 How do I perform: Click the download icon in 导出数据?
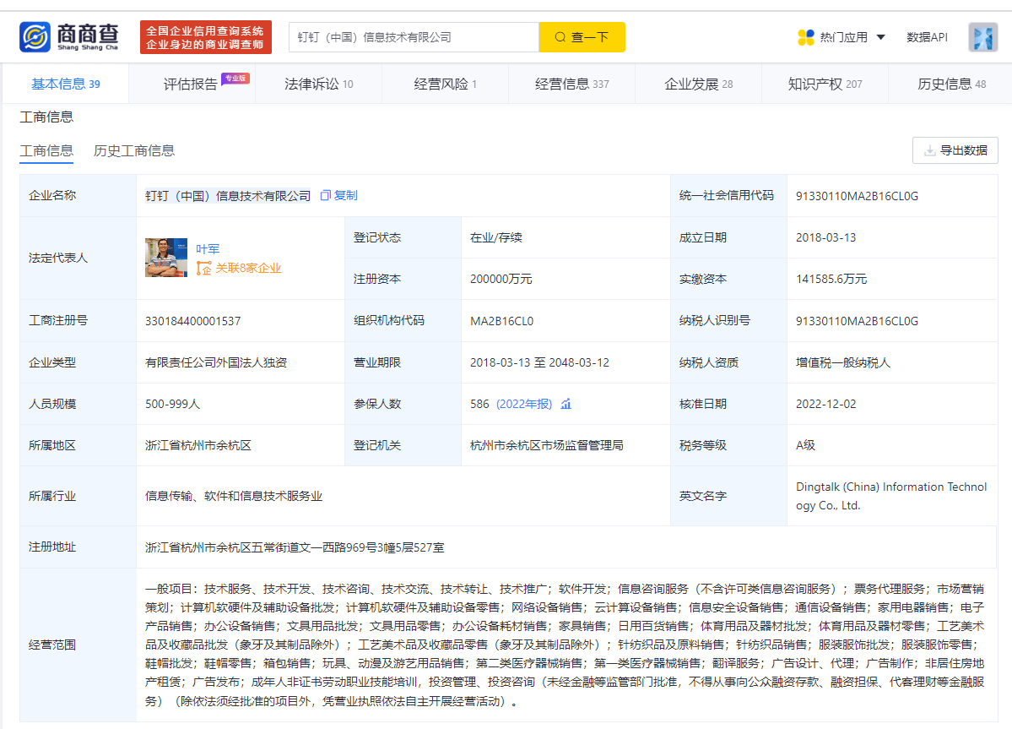[929, 150]
